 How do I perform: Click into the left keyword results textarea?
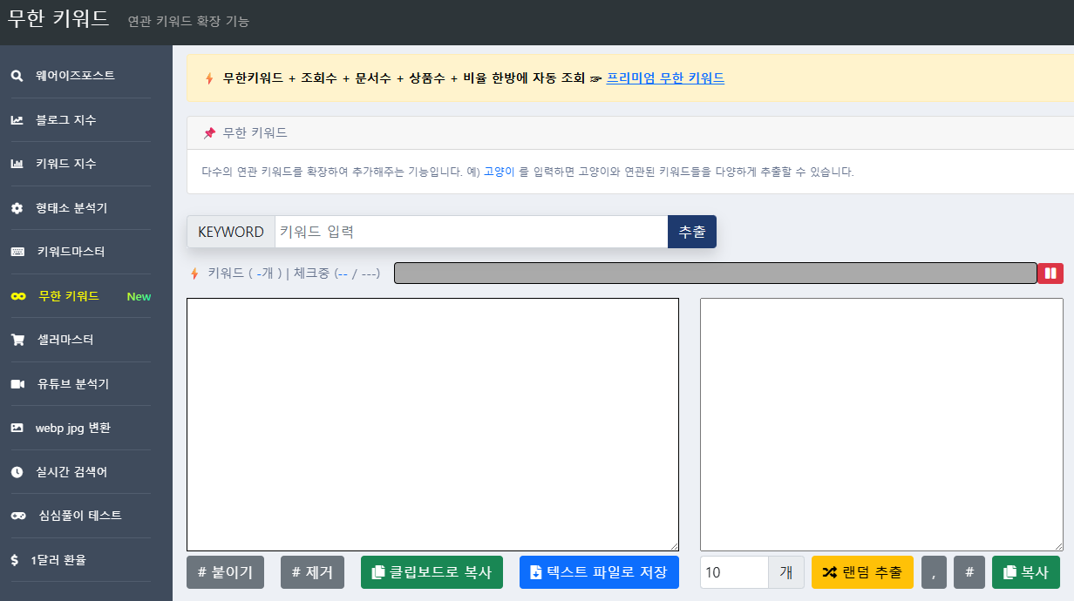click(x=432, y=424)
